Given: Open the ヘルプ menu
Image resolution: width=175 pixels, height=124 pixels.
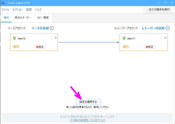Looking at the screenshot, I should tap(38, 9).
